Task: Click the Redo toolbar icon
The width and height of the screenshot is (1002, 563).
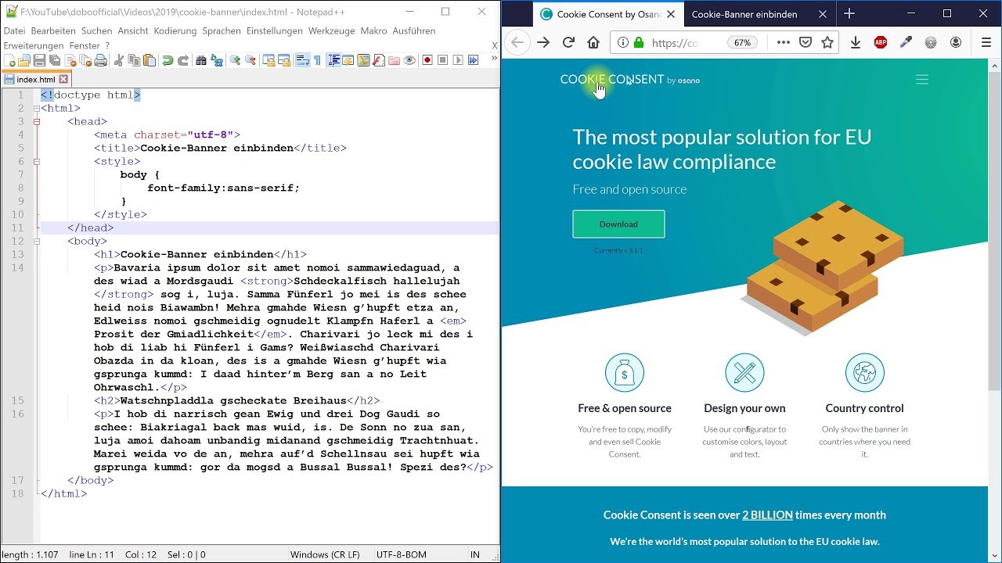Action: tap(183, 60)
